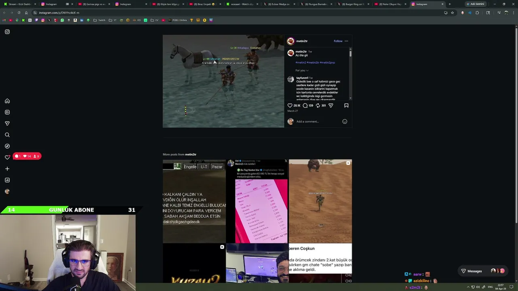This screenshot has height=291, width=518.
Task: Open Notifications heart icon in the sidebar
Action: [7, 157]
